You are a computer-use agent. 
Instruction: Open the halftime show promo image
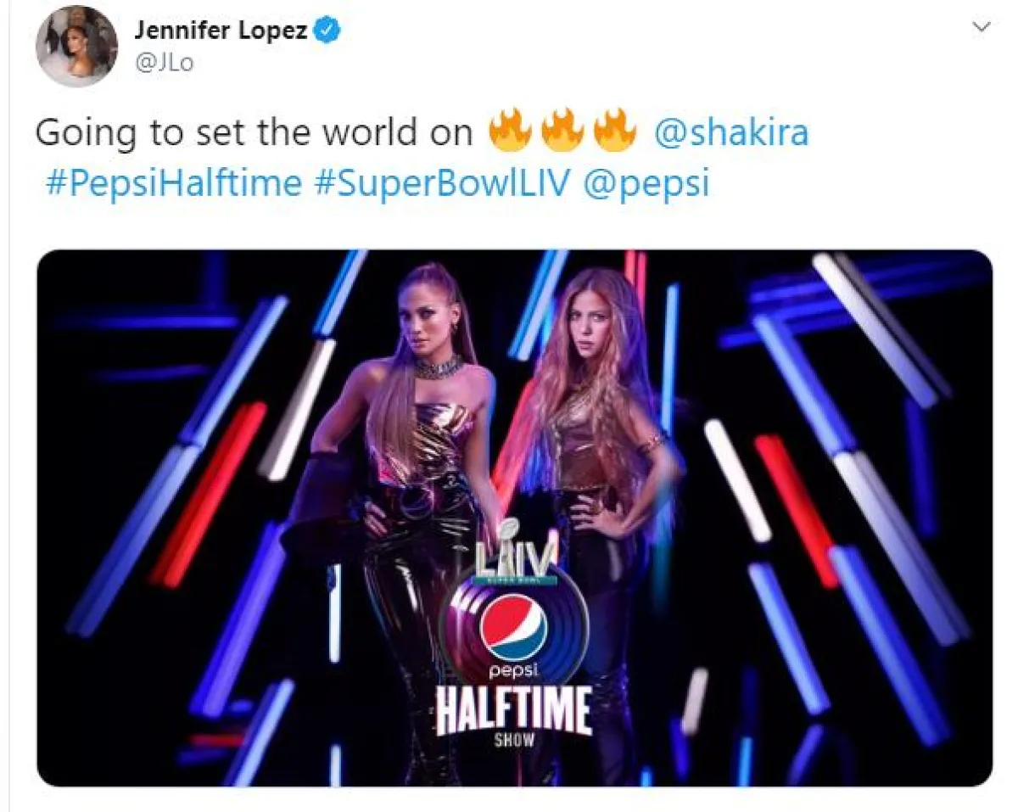pos(515,518)
